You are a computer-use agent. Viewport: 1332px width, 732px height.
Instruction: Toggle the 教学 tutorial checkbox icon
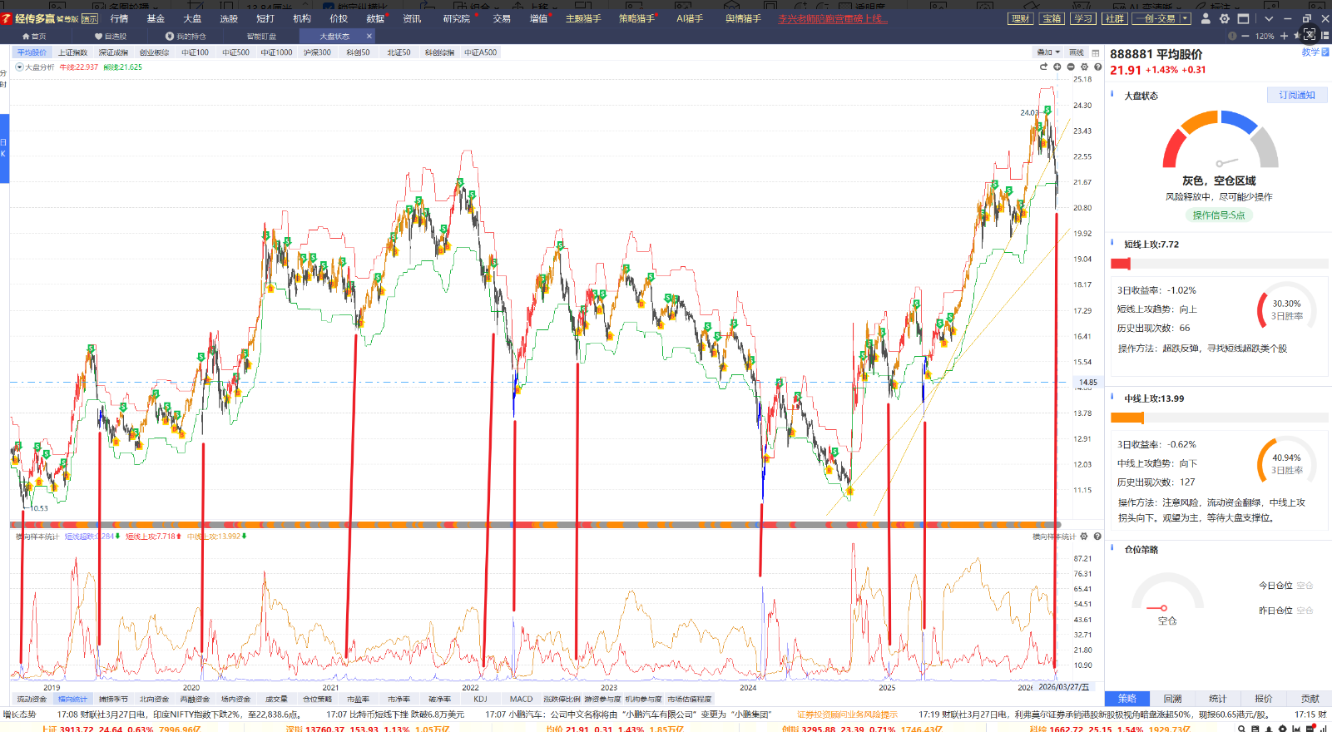point(1325,52)
